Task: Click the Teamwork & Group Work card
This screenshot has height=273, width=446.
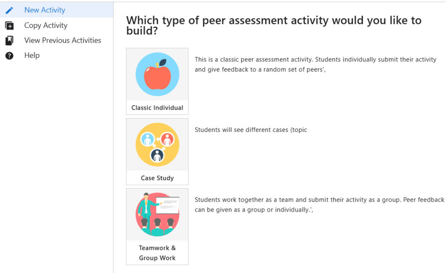Action: coord(157,227)
